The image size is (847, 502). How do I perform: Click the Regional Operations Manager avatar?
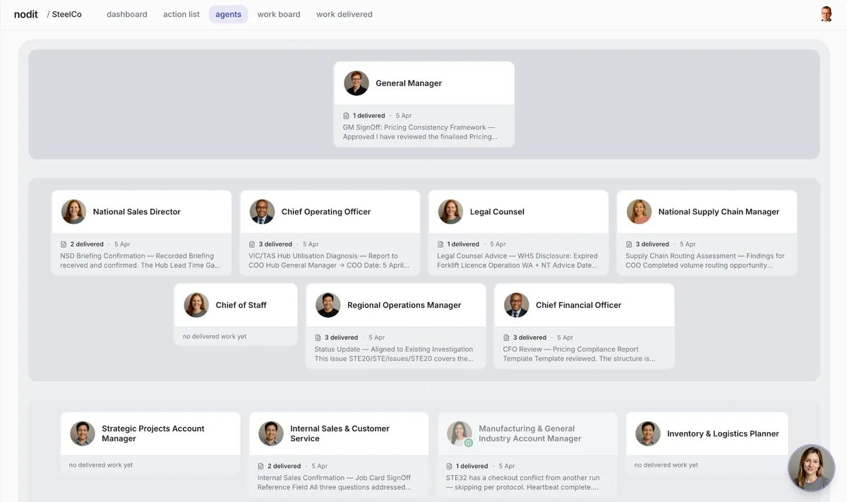(328, 305)
